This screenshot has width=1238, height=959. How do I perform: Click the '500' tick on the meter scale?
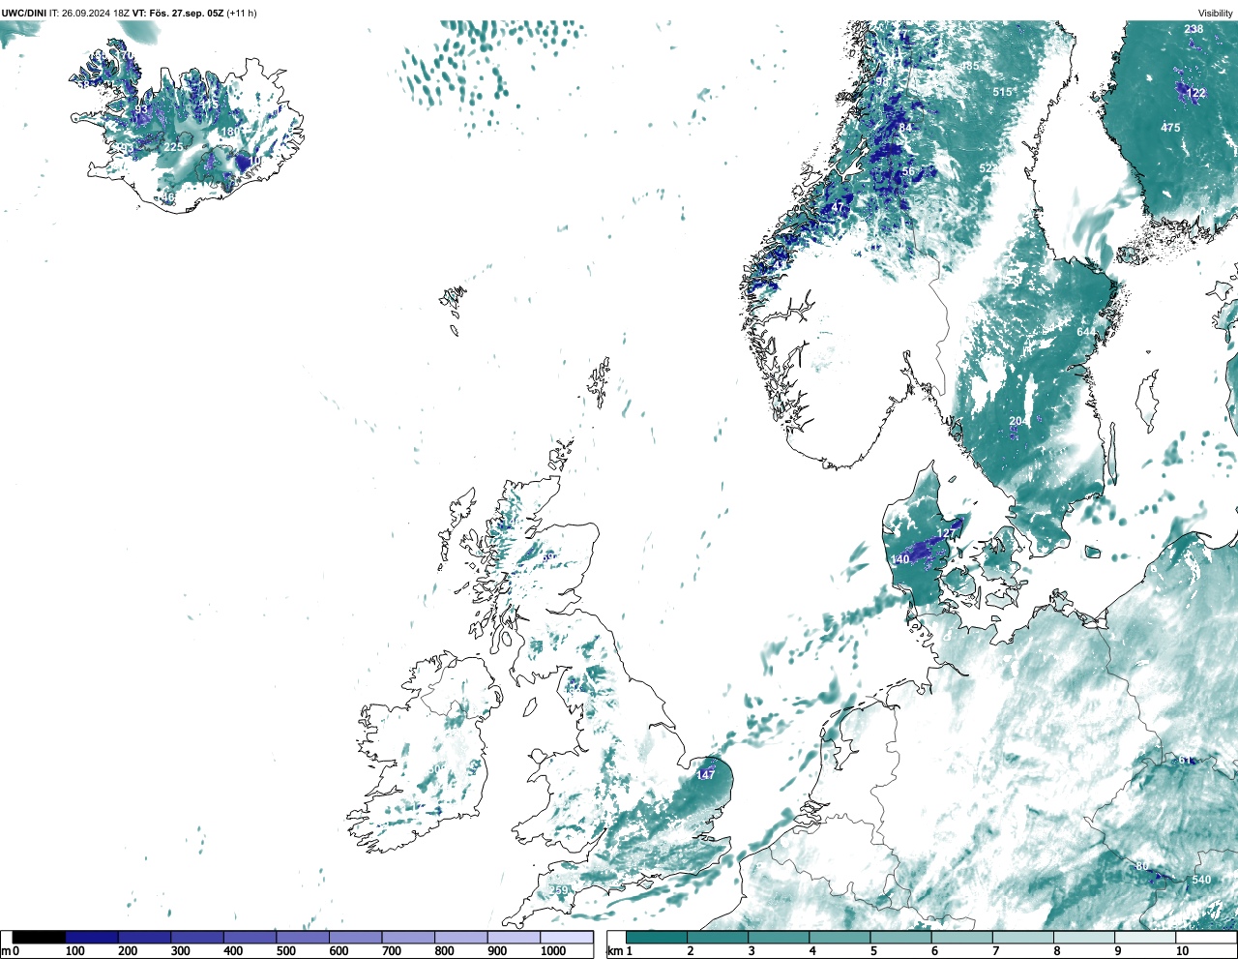(x=285, y=951)
